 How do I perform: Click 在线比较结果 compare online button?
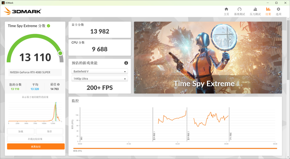(35, 139)
